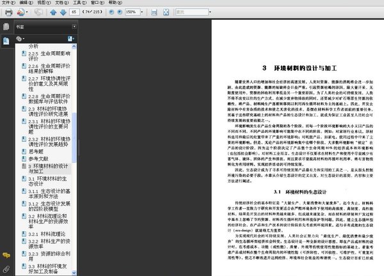Select bookmark 2.2.8 生命周期评价数据库

[49, 99]
